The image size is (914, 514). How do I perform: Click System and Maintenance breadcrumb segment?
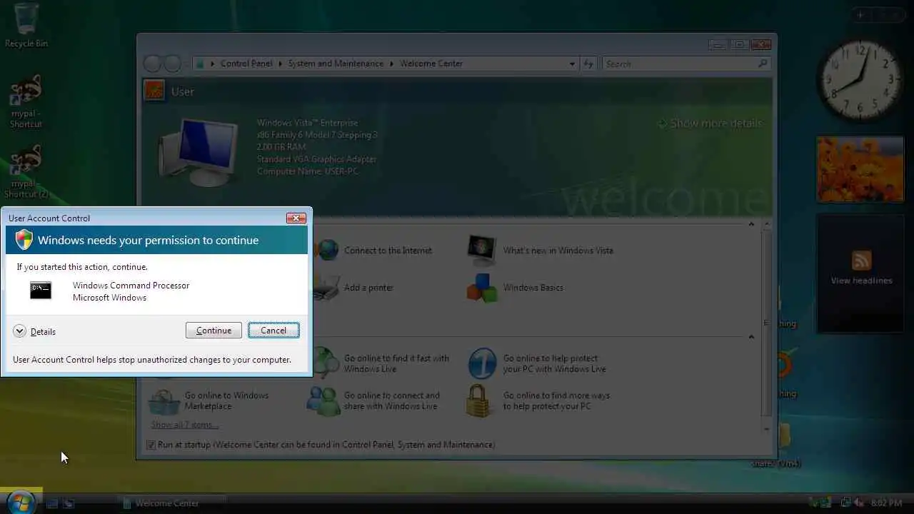point(336,64)
